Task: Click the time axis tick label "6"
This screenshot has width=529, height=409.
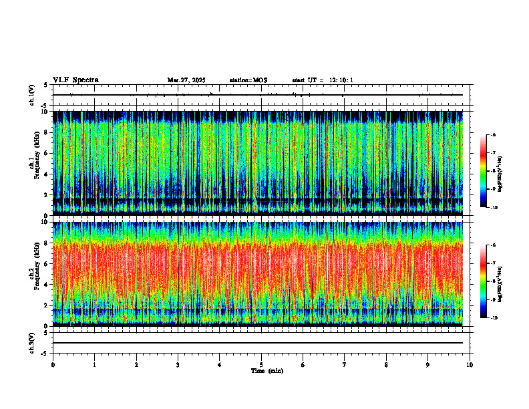Action: tap(303, 365)
